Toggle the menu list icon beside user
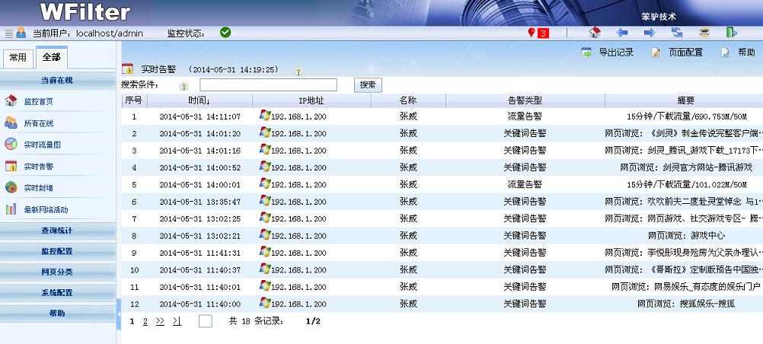Viewport: 763px width, 344px height. 9,33
